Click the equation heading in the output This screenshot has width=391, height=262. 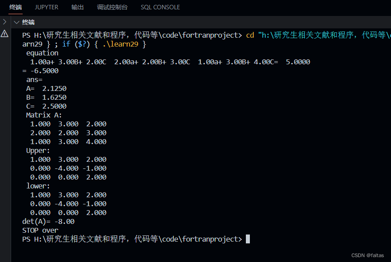click(42, 52)
